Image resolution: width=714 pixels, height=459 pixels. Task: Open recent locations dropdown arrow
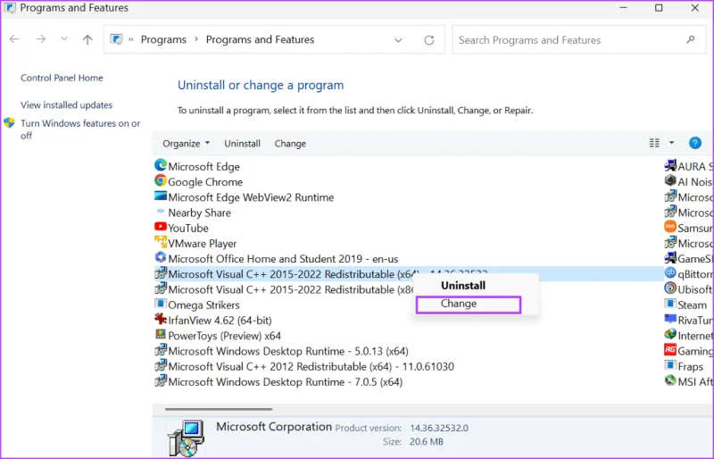tap(64, 39)
